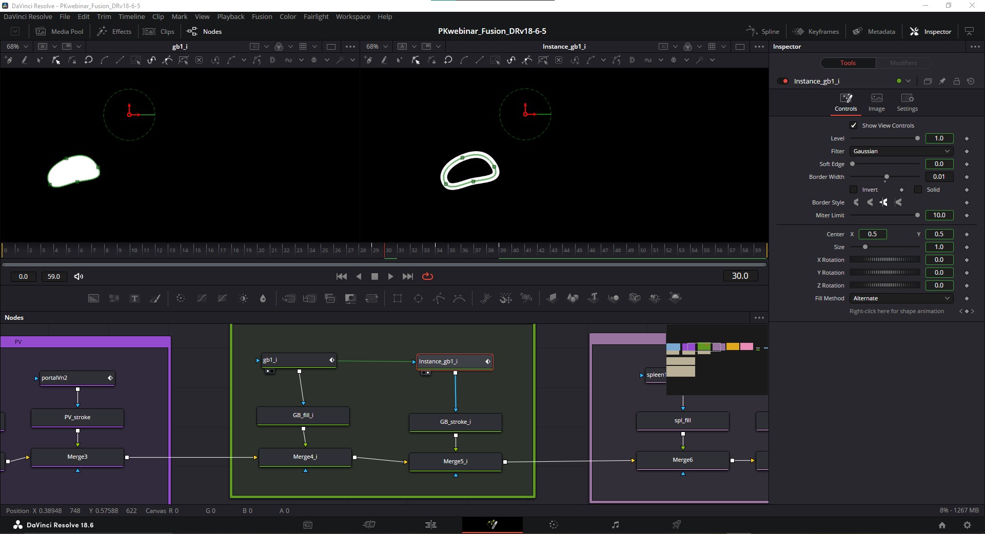Add a B-Spline mask node

[459, 298]
